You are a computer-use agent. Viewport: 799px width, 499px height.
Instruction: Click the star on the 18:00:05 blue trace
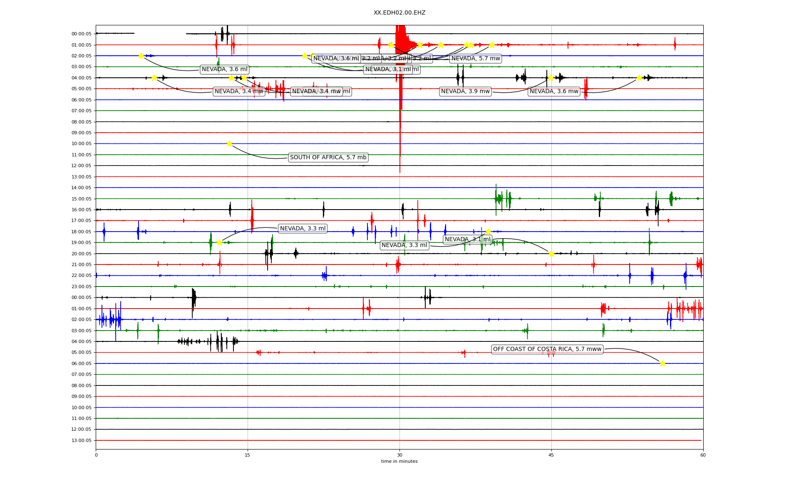pyautogui.click(x=488, y=232)
